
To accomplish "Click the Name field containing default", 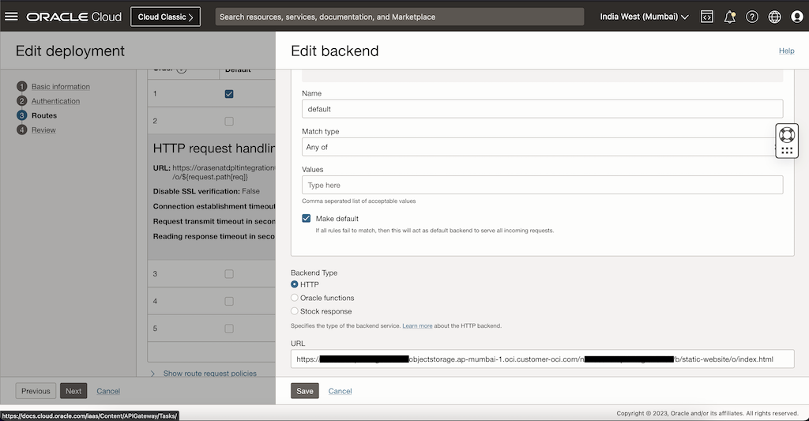I will click(x=542, y=109).
